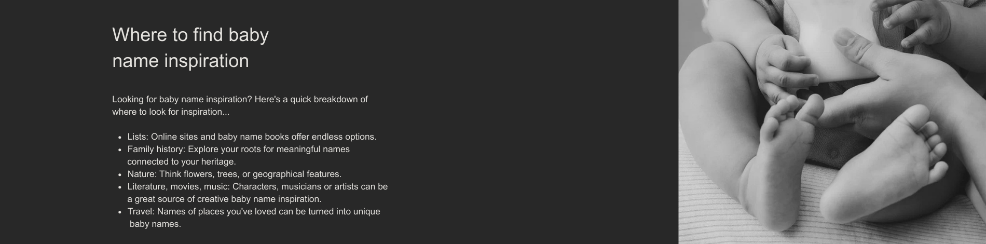The height and width of the screenshot is (244, 986).
Task: Select the "Nature: Think flowers, trees" bullet text
Action: (x=234, y=174)
